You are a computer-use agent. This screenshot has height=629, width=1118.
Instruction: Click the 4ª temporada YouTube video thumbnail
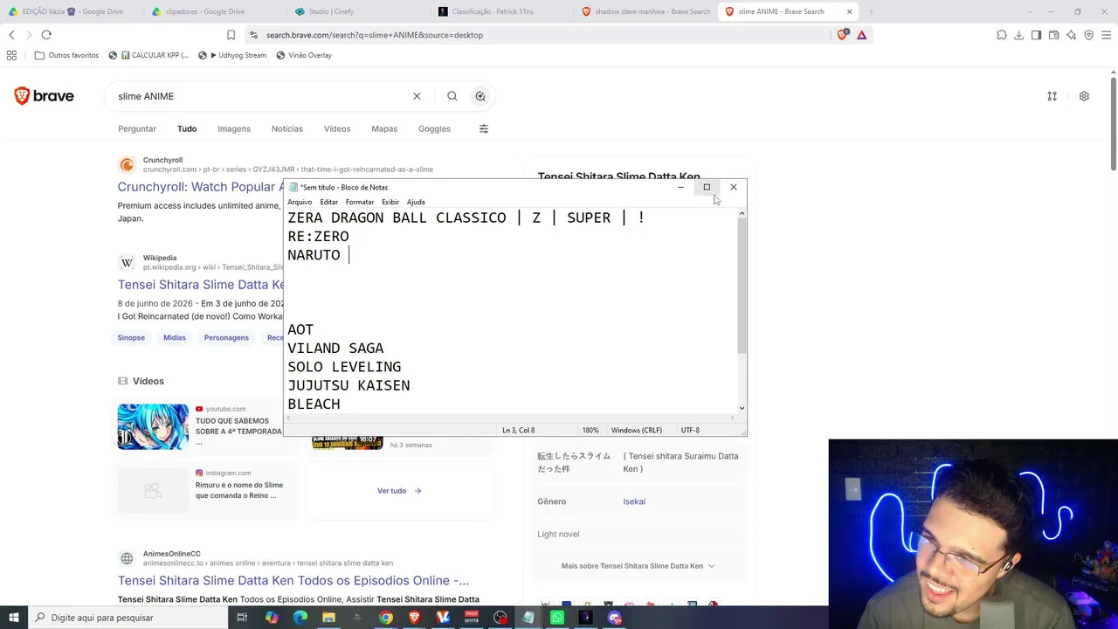153,426
